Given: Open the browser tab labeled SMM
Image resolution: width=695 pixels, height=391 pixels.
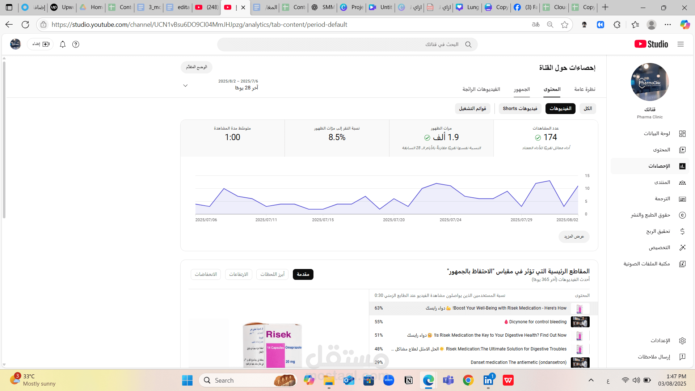Looking at the screenshot, I should click(x=323, y=7).
